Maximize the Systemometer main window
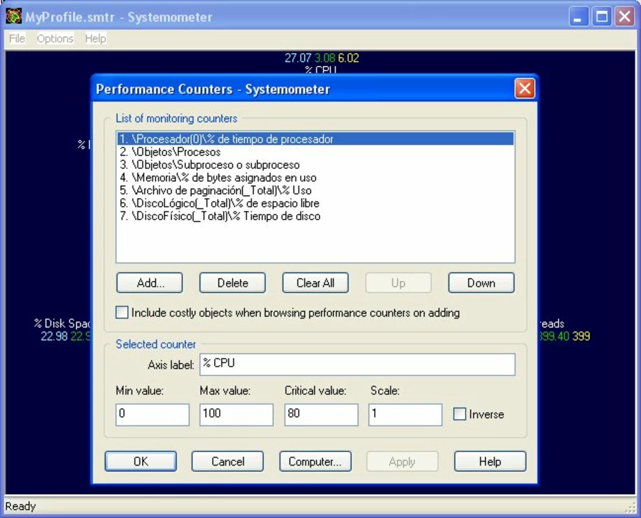 [601, 17]
